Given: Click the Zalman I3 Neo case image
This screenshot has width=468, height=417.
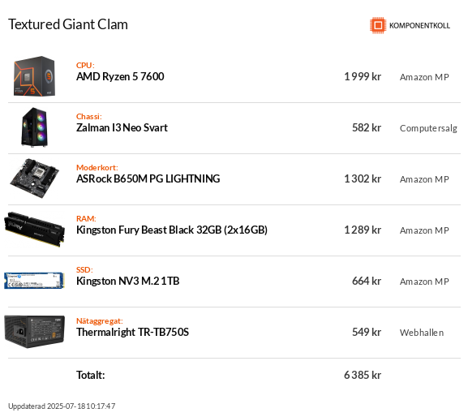Looking at the screenshot, I should 35,127.
